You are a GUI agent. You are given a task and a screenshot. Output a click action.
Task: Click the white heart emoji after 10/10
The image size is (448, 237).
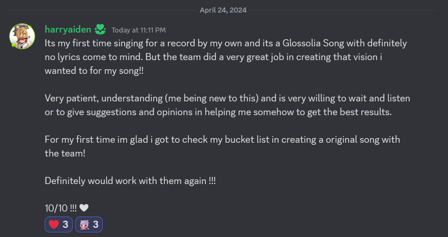[x=84, y=208]
